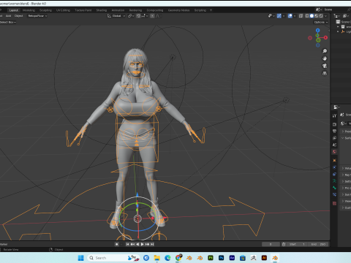The height and width of the screenshot is (263, 351).
Task: Jump to the timeline start frame
Action: pyautogui.click(x=127, y=244)
